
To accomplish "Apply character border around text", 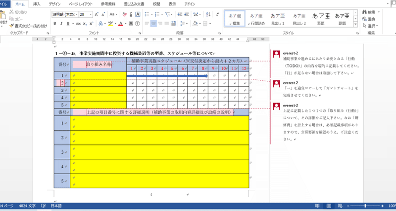I will point(138,14).
